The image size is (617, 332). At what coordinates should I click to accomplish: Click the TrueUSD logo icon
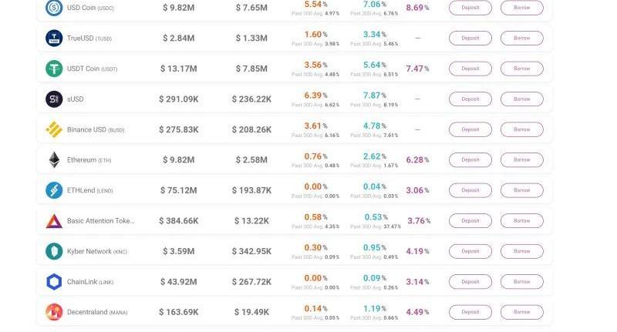pyautogui.click(x=54, y=38)
